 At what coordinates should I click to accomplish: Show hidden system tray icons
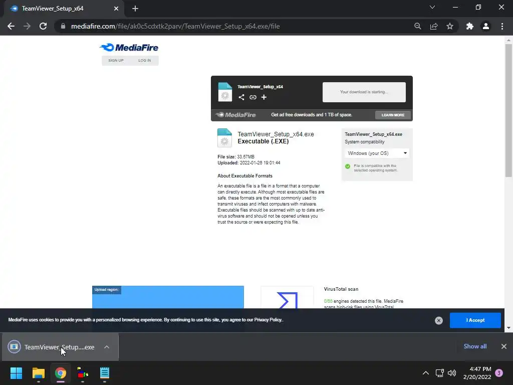tap(426, 373)
